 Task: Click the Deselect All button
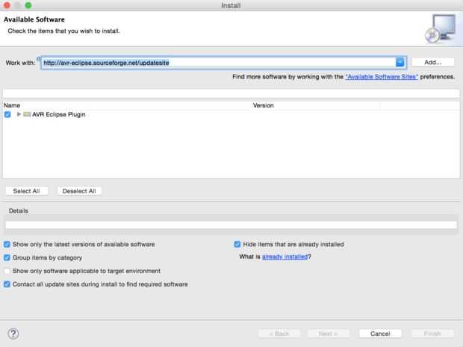click(x=79, y=191)
